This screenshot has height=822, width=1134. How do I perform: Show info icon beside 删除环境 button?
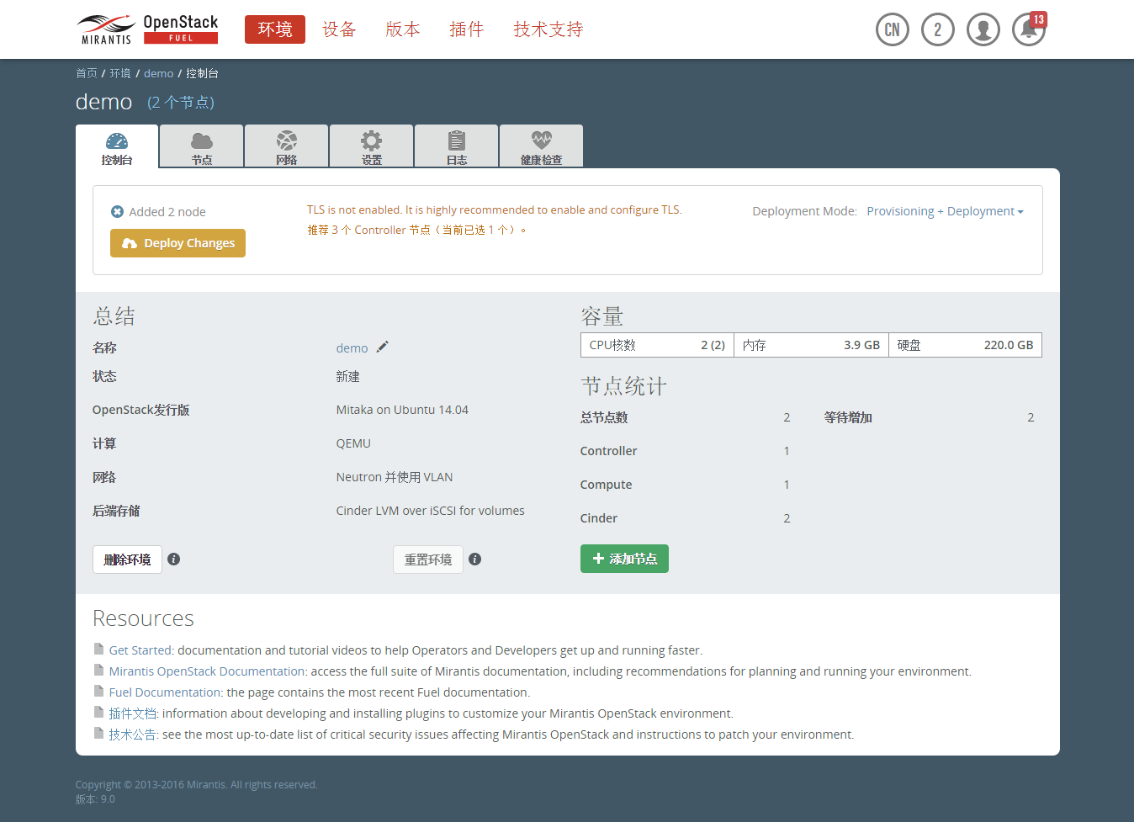click(x=174, y=559)
